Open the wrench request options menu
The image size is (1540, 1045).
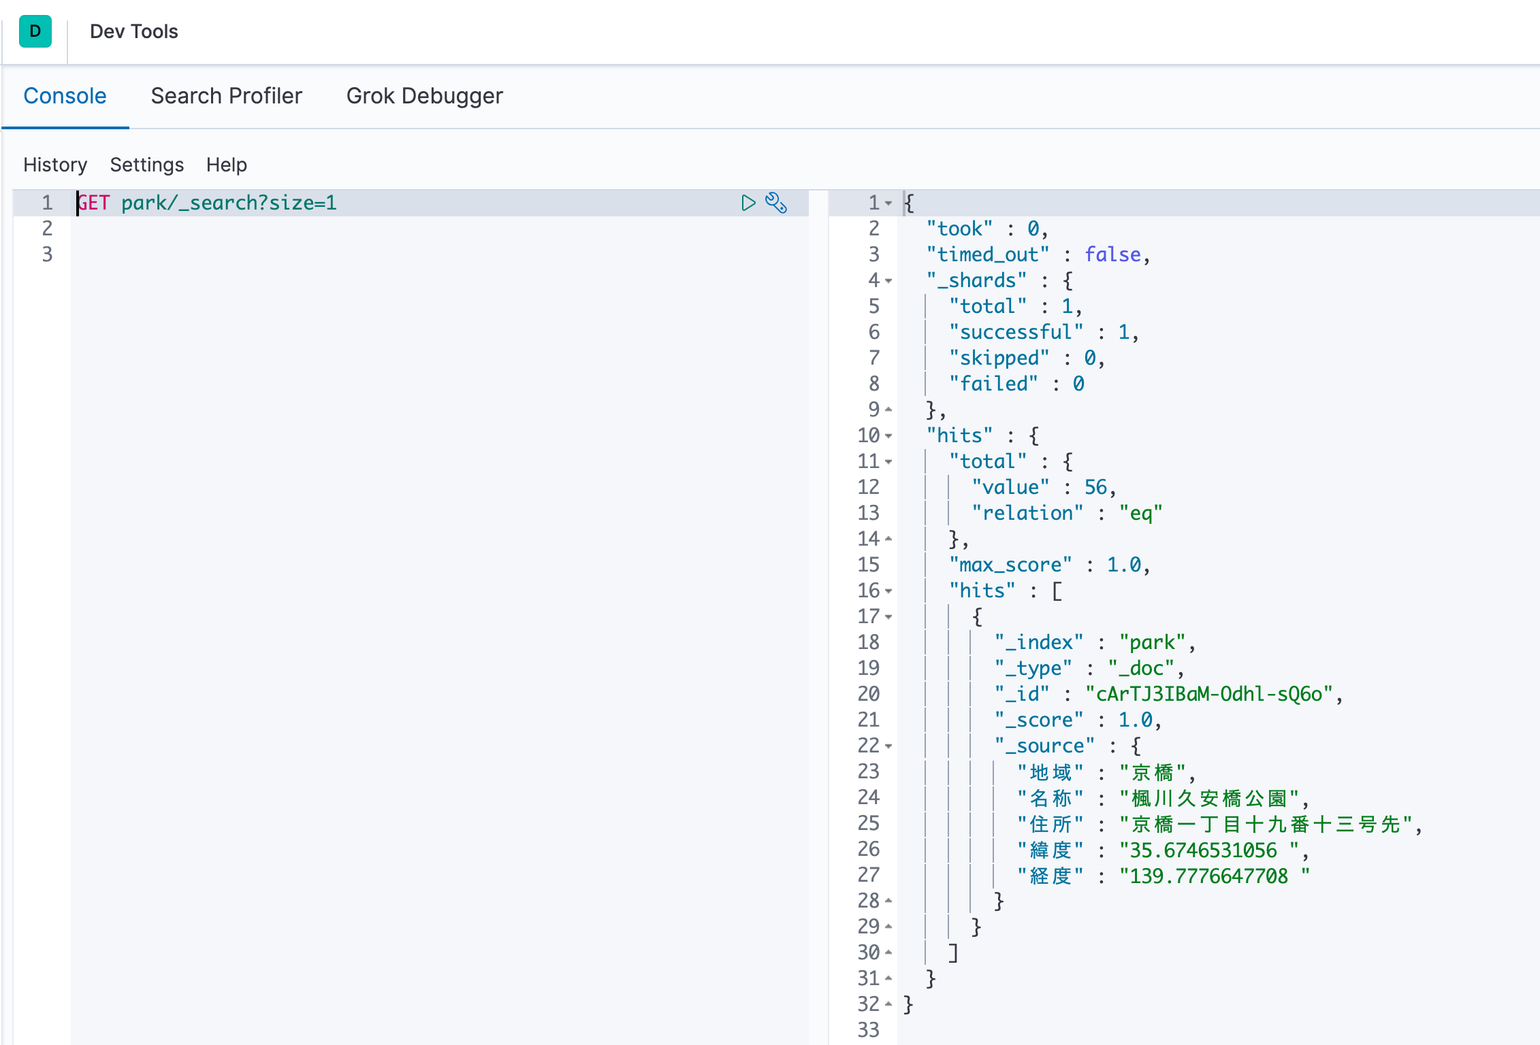[776, 203]
